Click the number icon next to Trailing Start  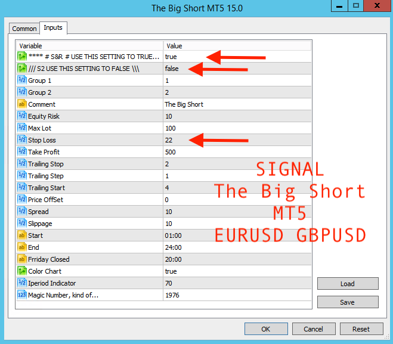tap(22, 187)
